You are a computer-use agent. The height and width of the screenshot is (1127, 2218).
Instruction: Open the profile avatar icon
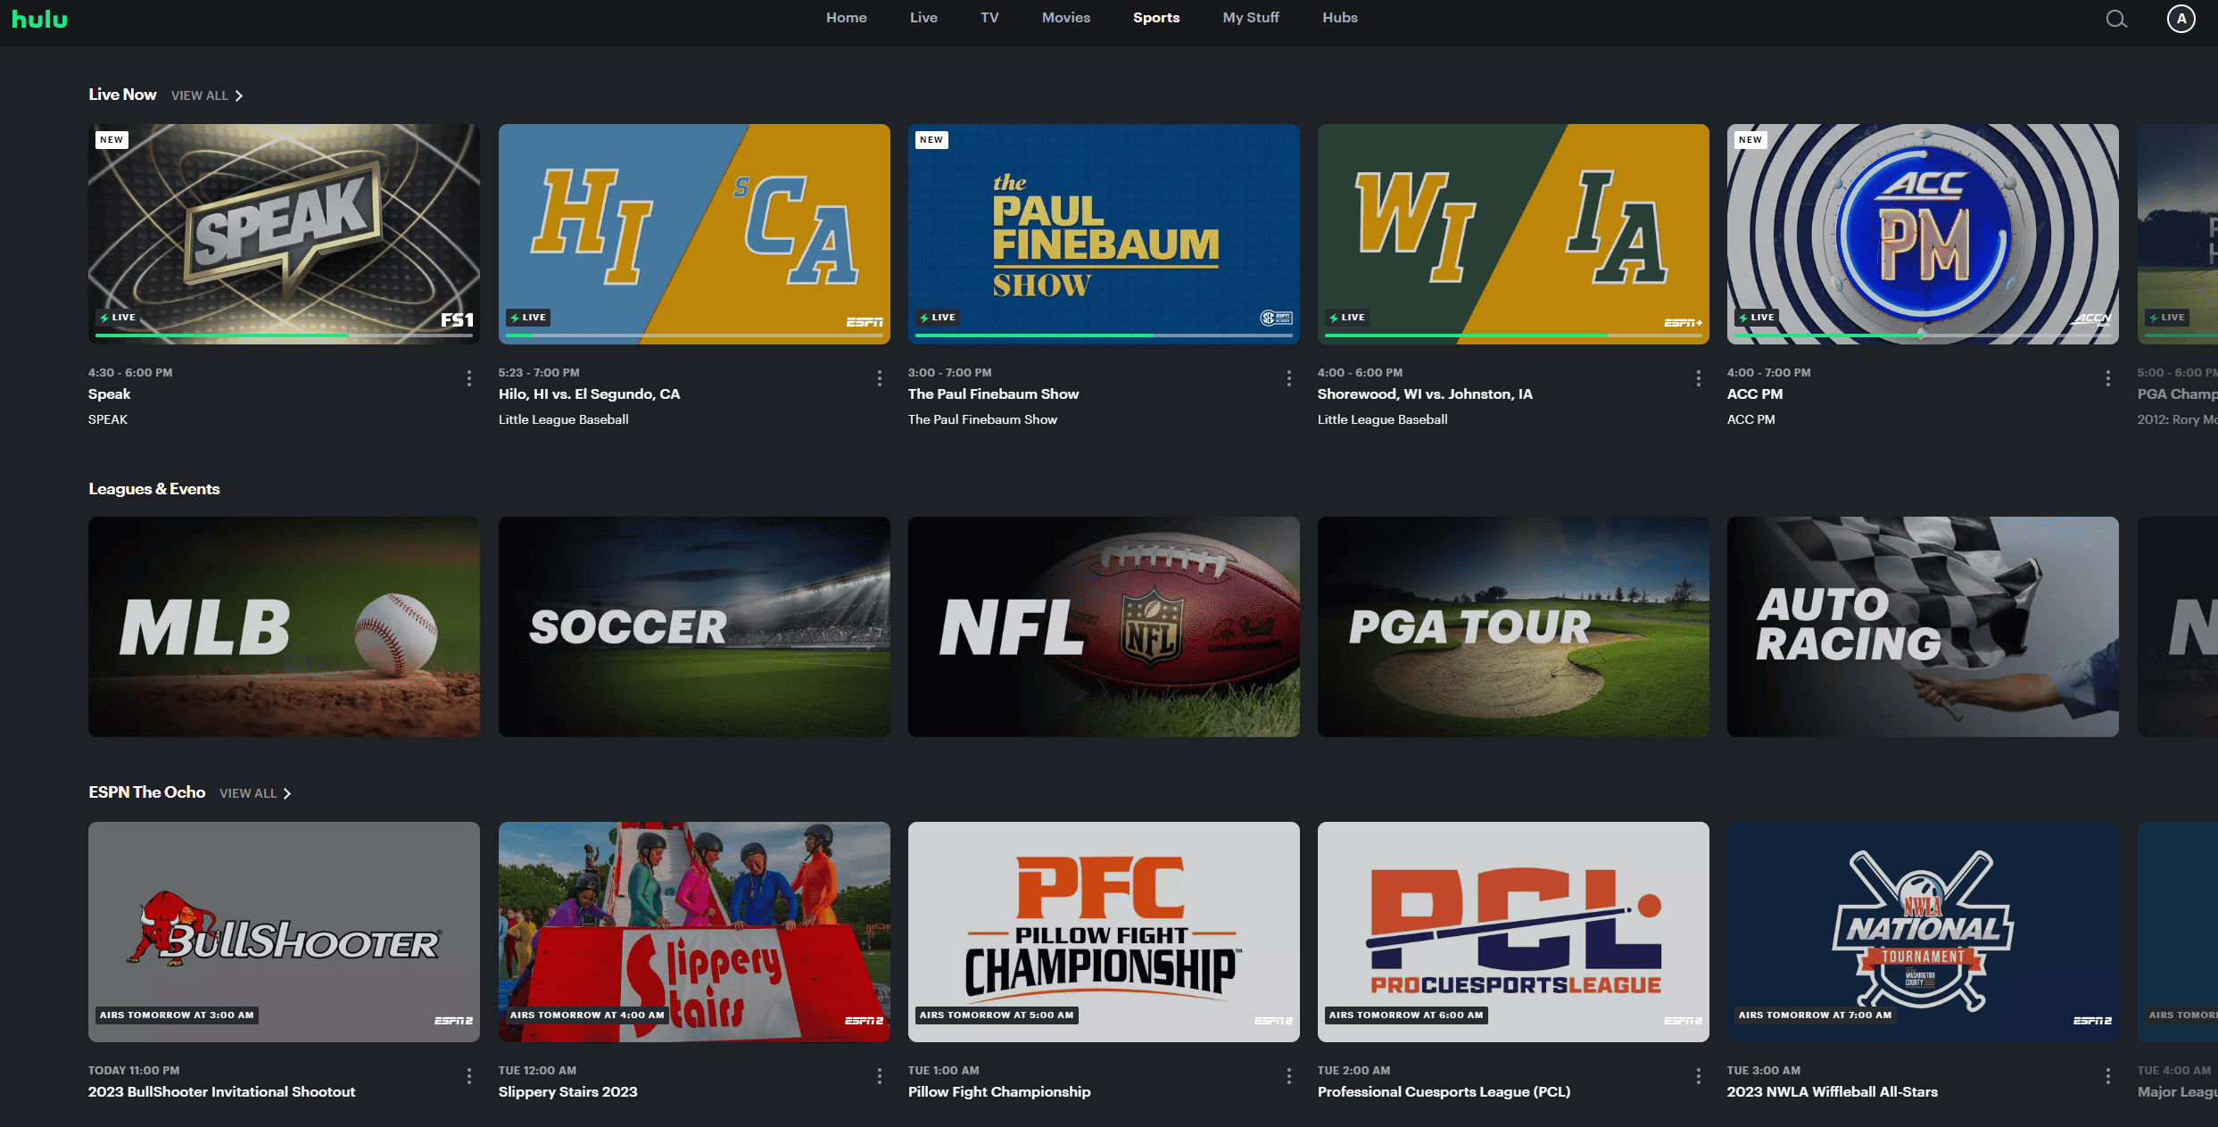pos(2181,19)
